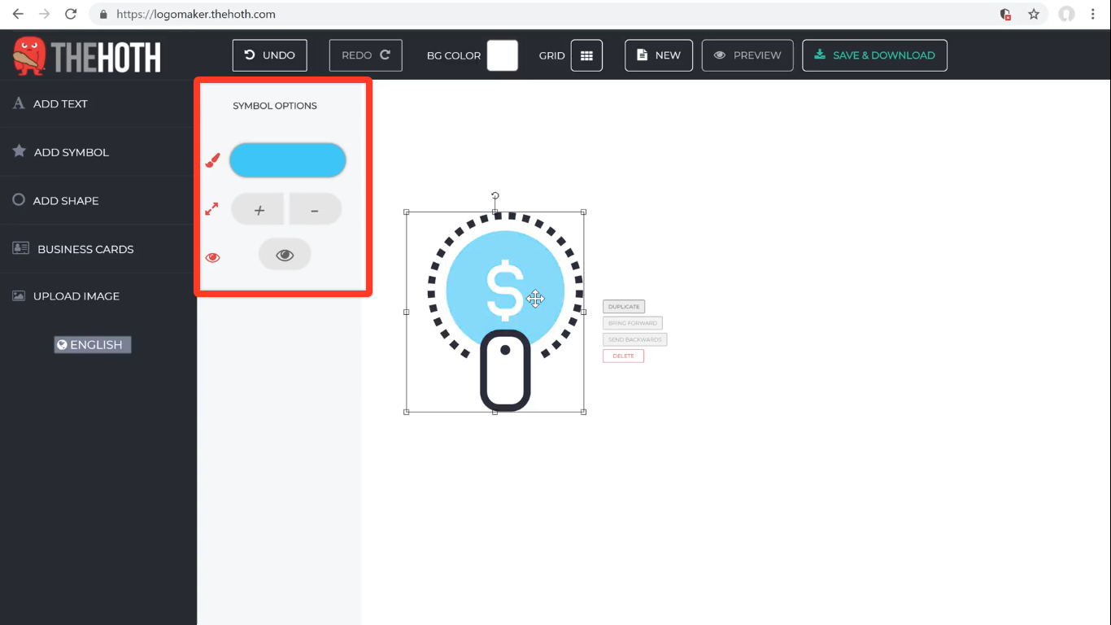This screenshot has width=1111, height=625.
Task: Open the Chrome profile avatar
Action: (1066, 14)
